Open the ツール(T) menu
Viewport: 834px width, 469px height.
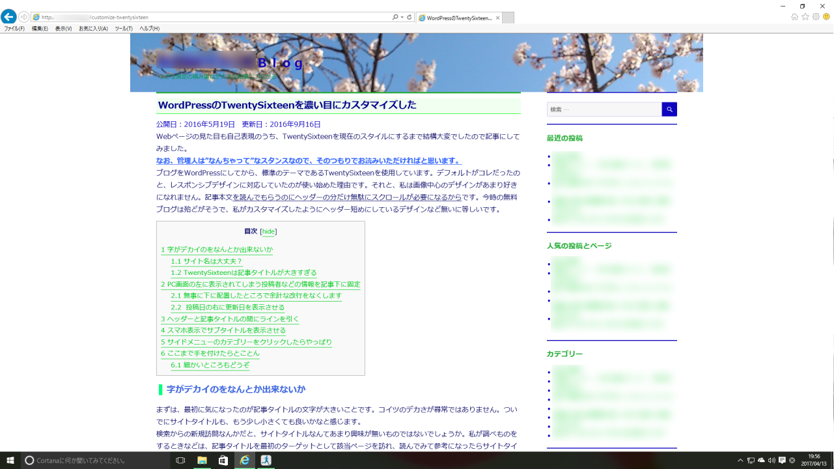[124, 29]
